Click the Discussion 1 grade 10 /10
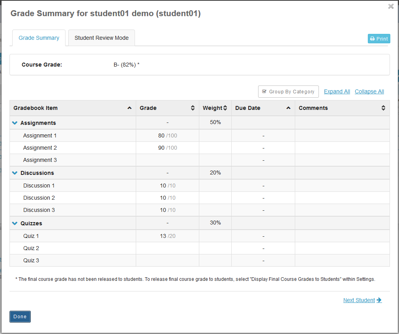 coord(167,186)
